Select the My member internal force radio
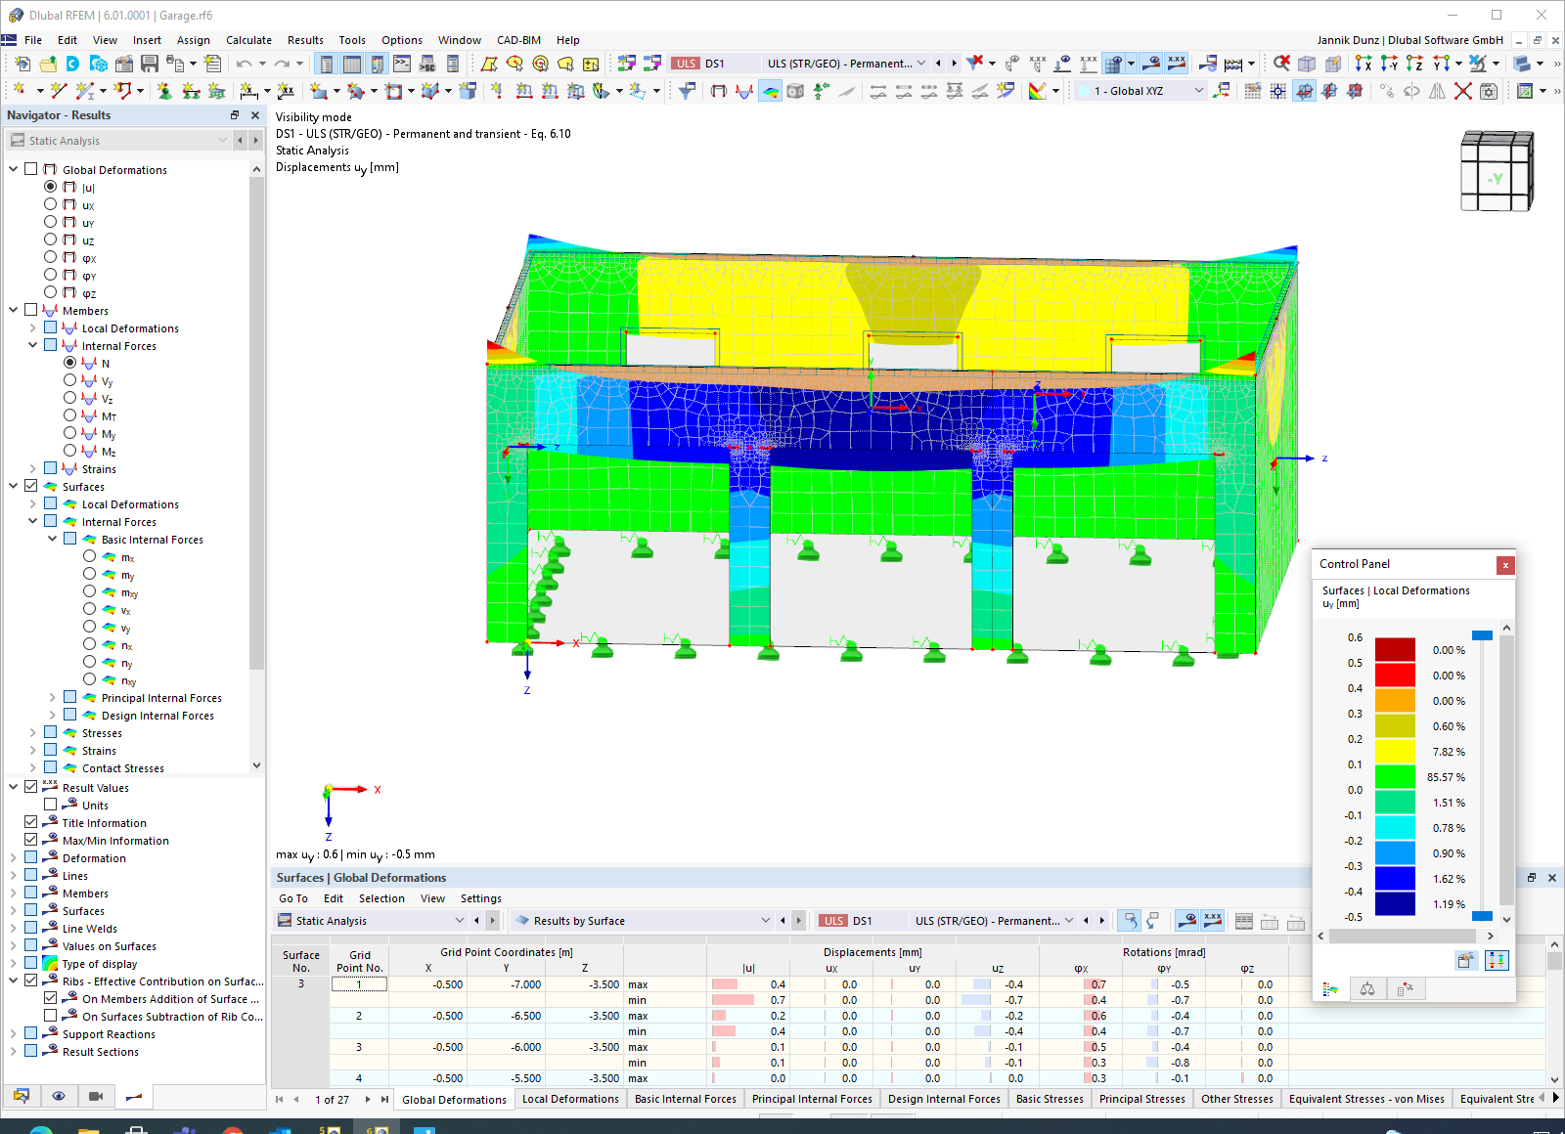1565x1134 pixels. pyautogui.click(x=70, y=433)
